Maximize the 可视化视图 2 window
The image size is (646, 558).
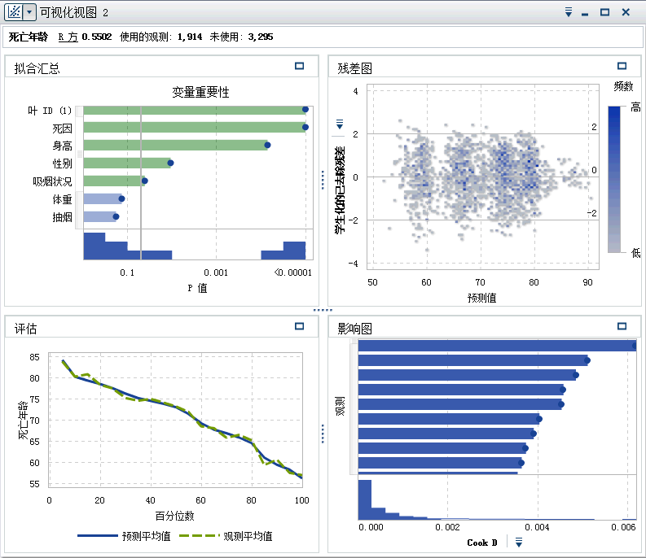pyautogui.click(x=604, y=12)
